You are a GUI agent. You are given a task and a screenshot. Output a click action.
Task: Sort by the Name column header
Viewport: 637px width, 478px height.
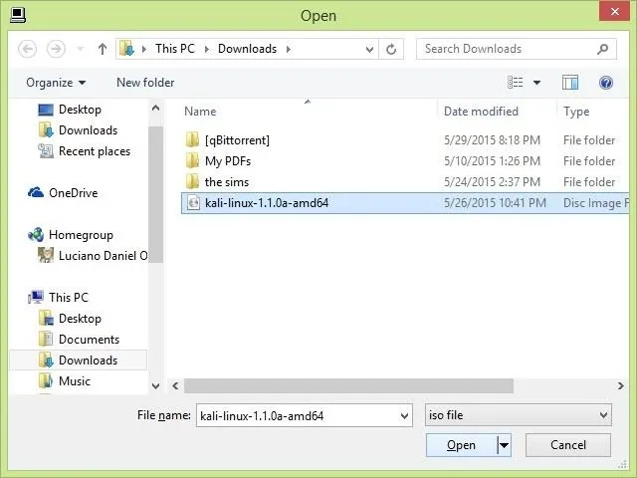click(200, 112)
